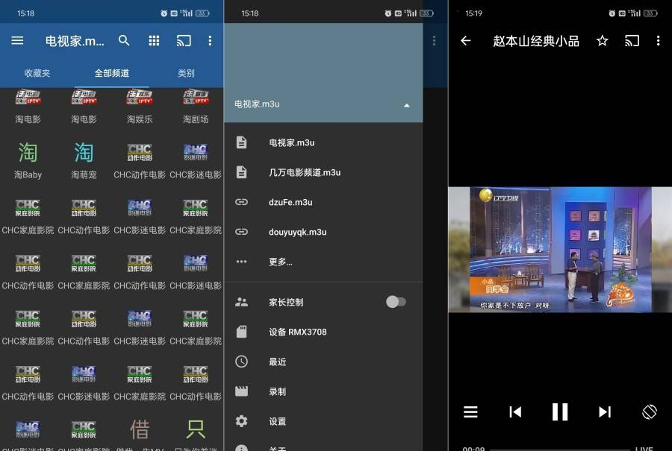Go back from 赵本山经典小品 player
The height and width of the screenshot is (451, 672).
465,41
